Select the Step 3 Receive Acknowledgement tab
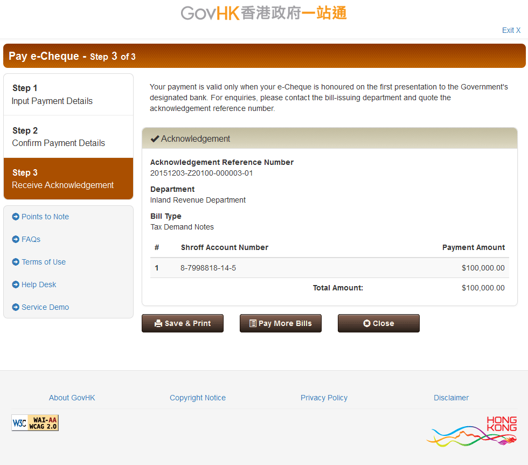 (x=68, y=178)
